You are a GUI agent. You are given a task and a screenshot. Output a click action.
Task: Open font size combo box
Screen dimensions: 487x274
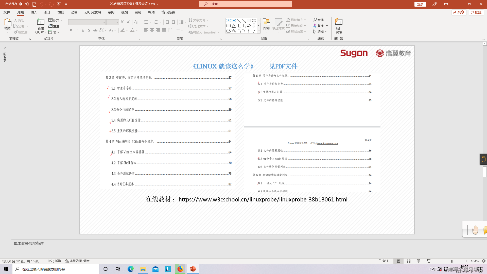point(113,22)
